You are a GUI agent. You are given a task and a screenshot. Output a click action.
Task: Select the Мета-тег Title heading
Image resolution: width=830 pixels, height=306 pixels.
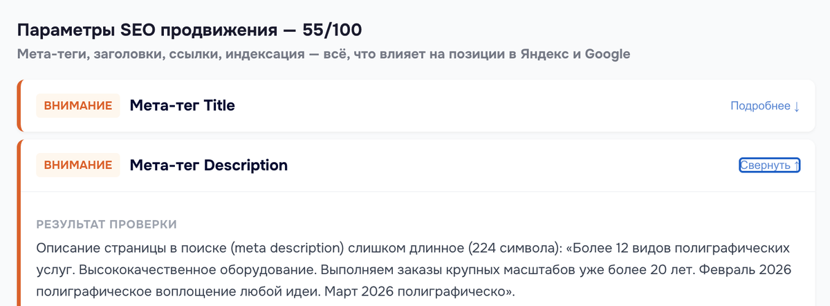click(x=182, y=106)
